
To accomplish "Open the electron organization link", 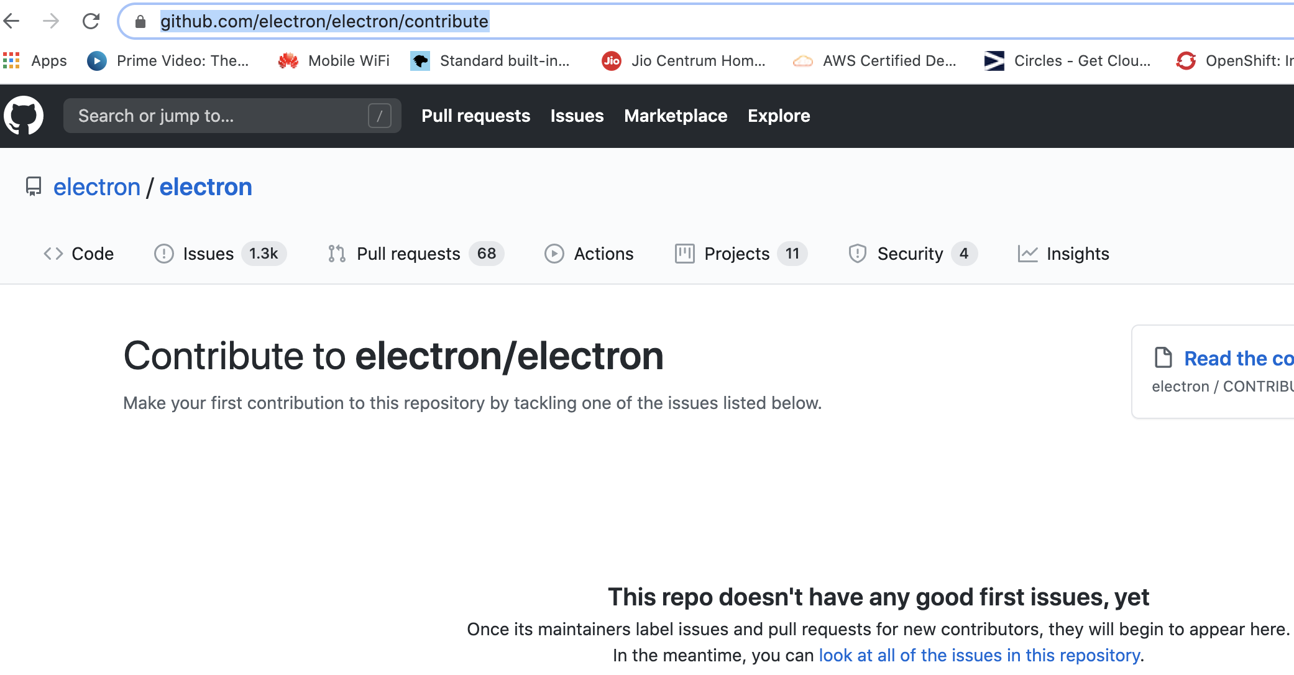I will coord(97,187).
